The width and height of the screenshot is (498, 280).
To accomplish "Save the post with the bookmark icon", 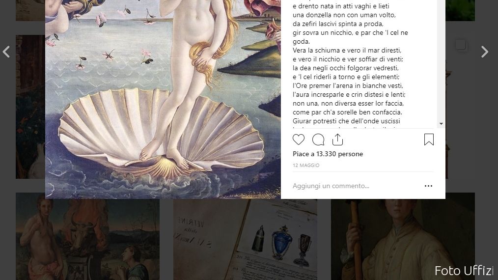I will (429, 140).
